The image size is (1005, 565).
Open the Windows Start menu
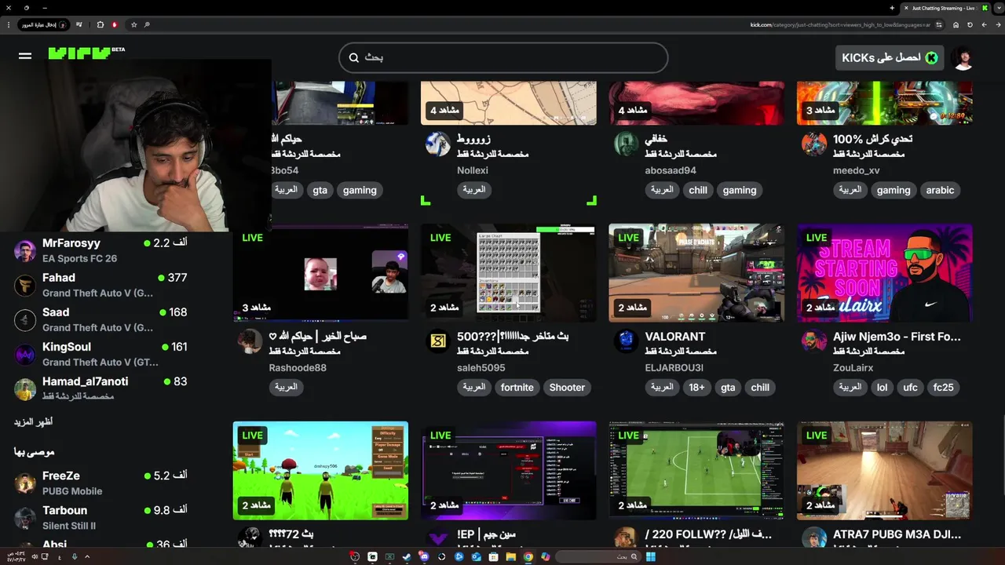[x=651, y=557]
